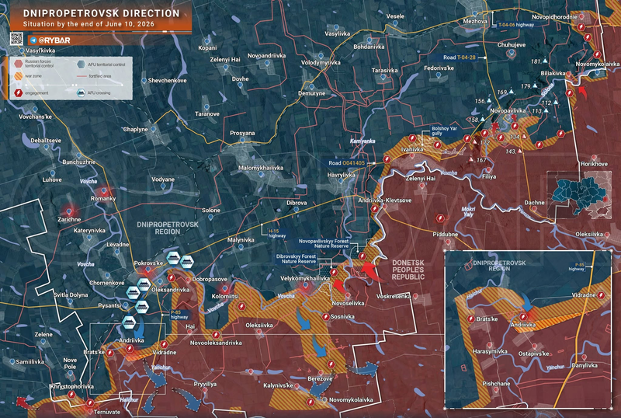Select the engagement marker at Ternuvate
Viewport: 621px width, 418px height.
click(x=90, y=403)
